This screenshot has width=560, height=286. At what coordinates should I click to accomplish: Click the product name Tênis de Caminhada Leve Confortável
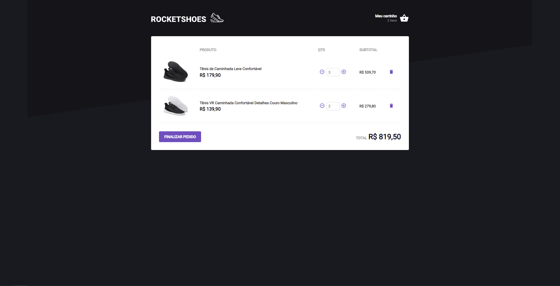(x=230, y=69)
